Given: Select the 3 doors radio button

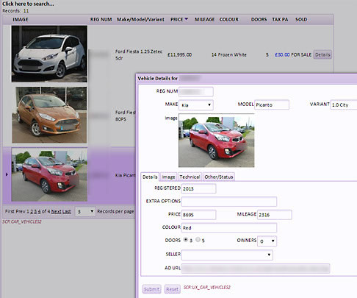Looking at the screenshot, I should (x=186, y=240).
